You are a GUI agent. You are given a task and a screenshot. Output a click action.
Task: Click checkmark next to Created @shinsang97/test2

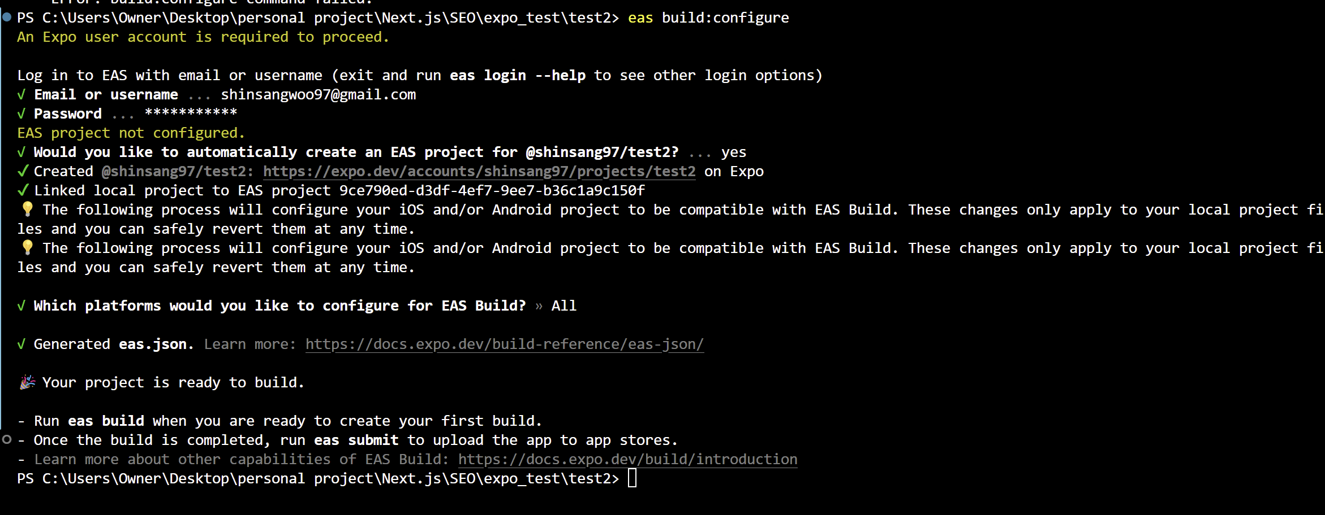23,171
